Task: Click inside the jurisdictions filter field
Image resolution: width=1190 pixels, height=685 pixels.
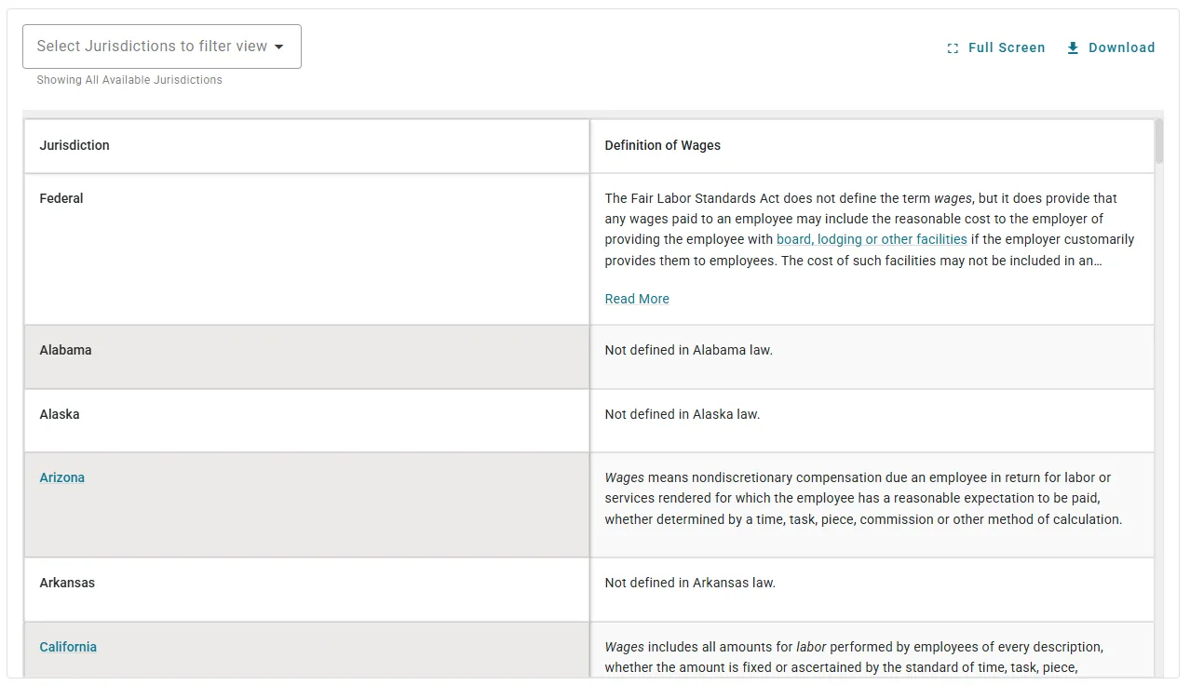Action: [x=140, y=46]
